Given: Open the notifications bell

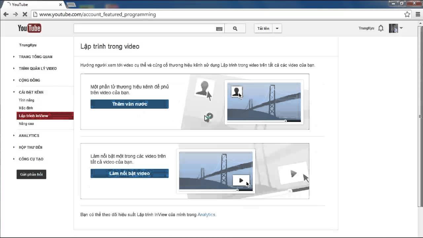Looking at the screenshot, I should 381,28.
